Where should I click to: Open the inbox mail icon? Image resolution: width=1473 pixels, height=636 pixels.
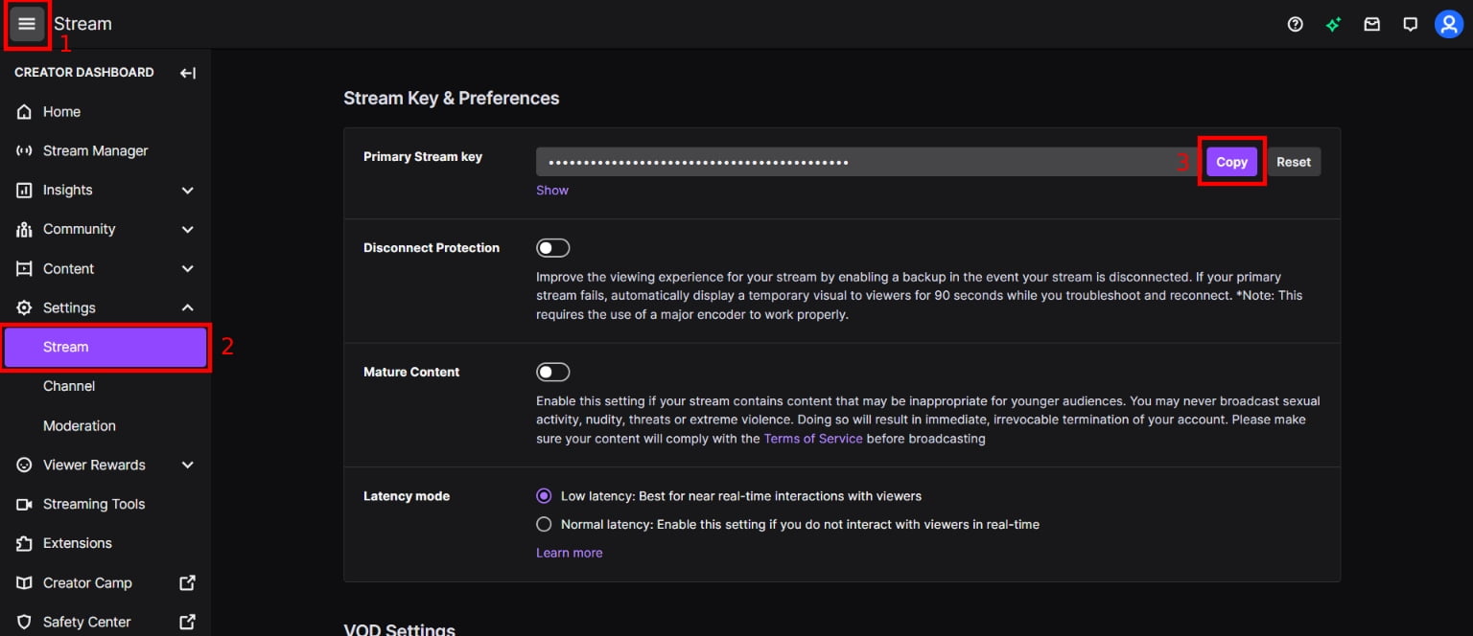[x=1372, y=24]
